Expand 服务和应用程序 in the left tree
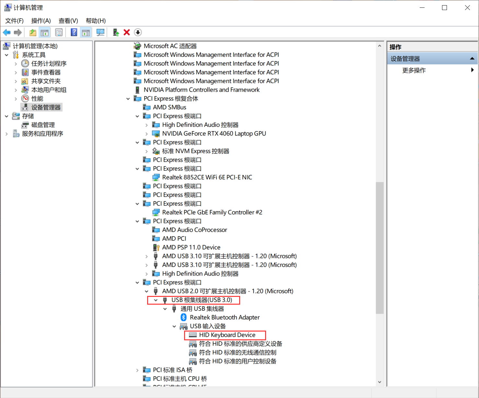The width and height of the screenshot is (479, 398). pyautogui.click(x=6, y=134)
